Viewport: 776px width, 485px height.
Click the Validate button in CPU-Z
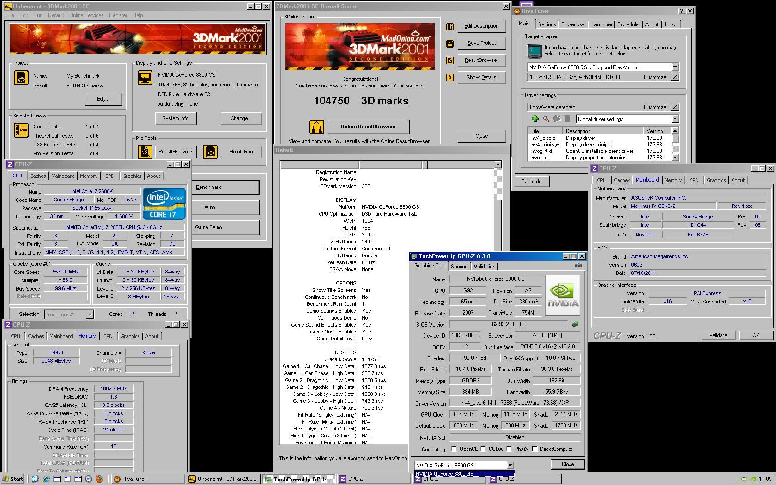pos(718,335)
